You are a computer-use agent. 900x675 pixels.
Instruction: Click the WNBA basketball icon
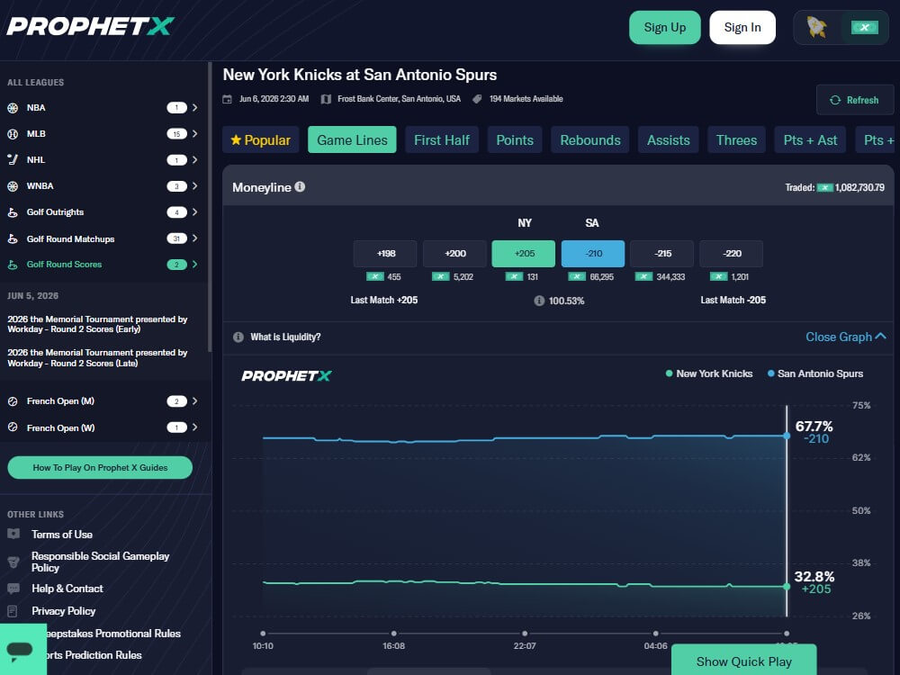click(x=13, y=186)
